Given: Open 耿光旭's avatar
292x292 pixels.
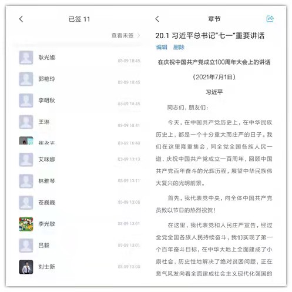Looking at the screenshot, I should pyautogui.click(x=26, y=58).
